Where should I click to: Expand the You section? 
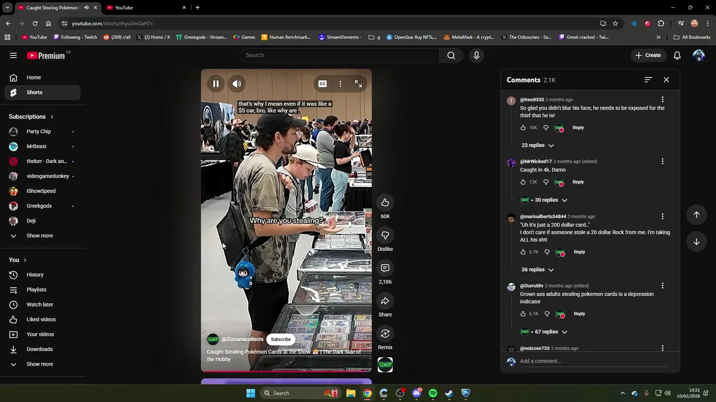click(18, 260)
